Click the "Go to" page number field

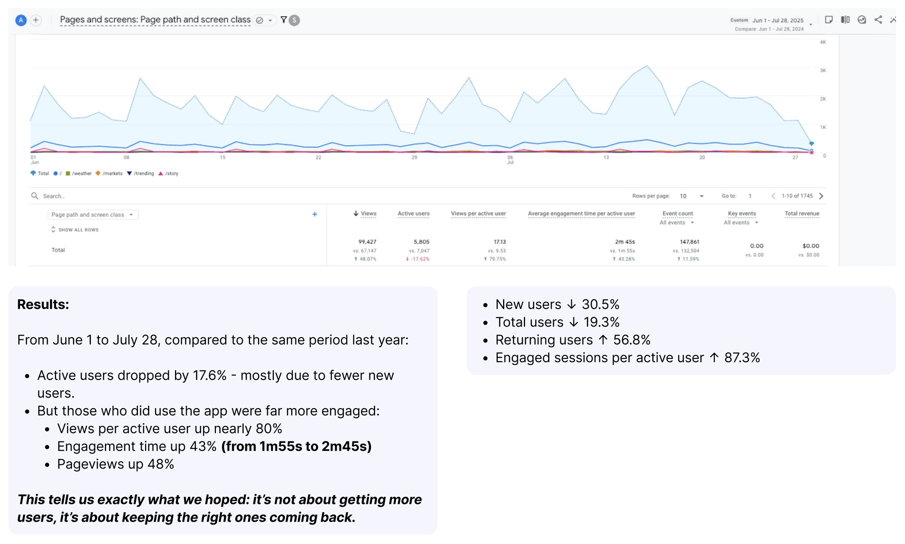[750, 196]
